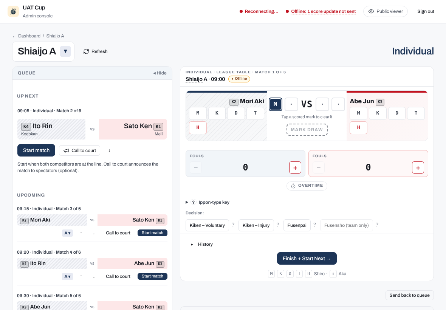Open help for Fusenpai

click(314, 225)
